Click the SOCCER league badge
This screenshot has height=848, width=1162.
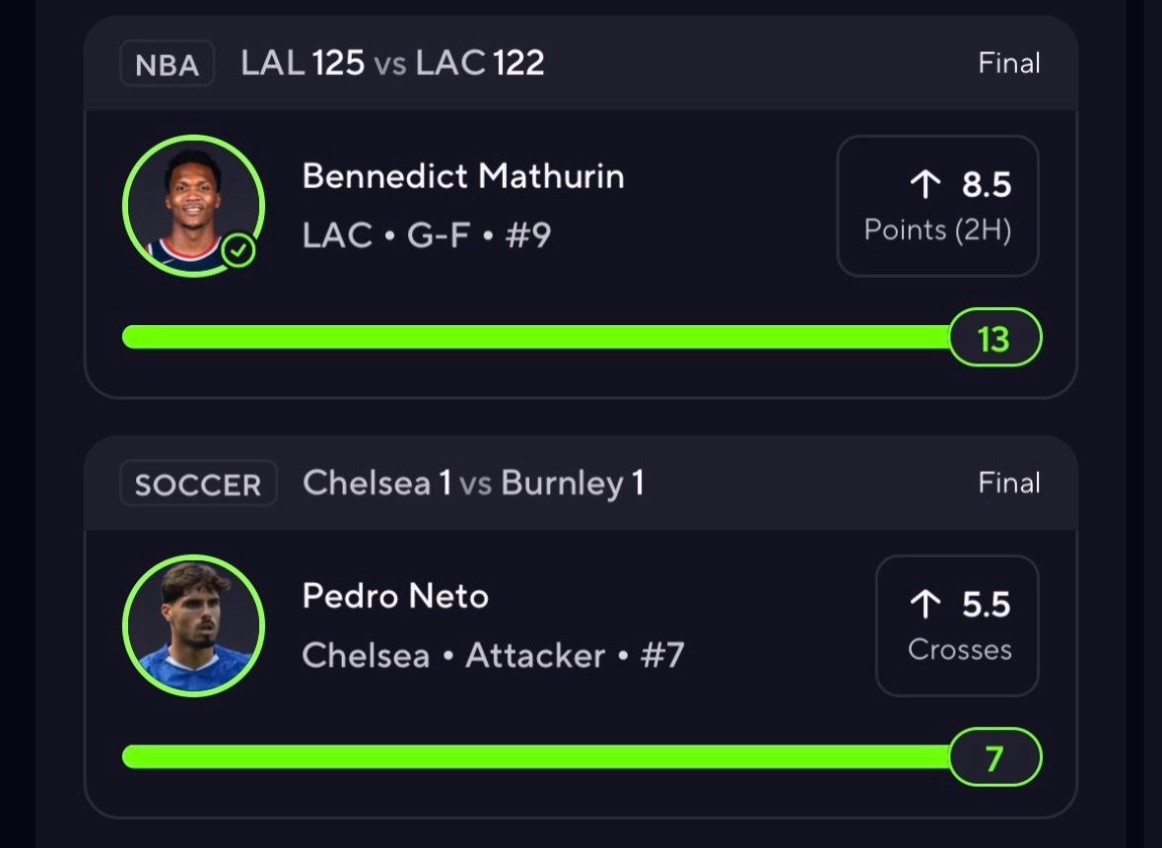click(198, 484)
